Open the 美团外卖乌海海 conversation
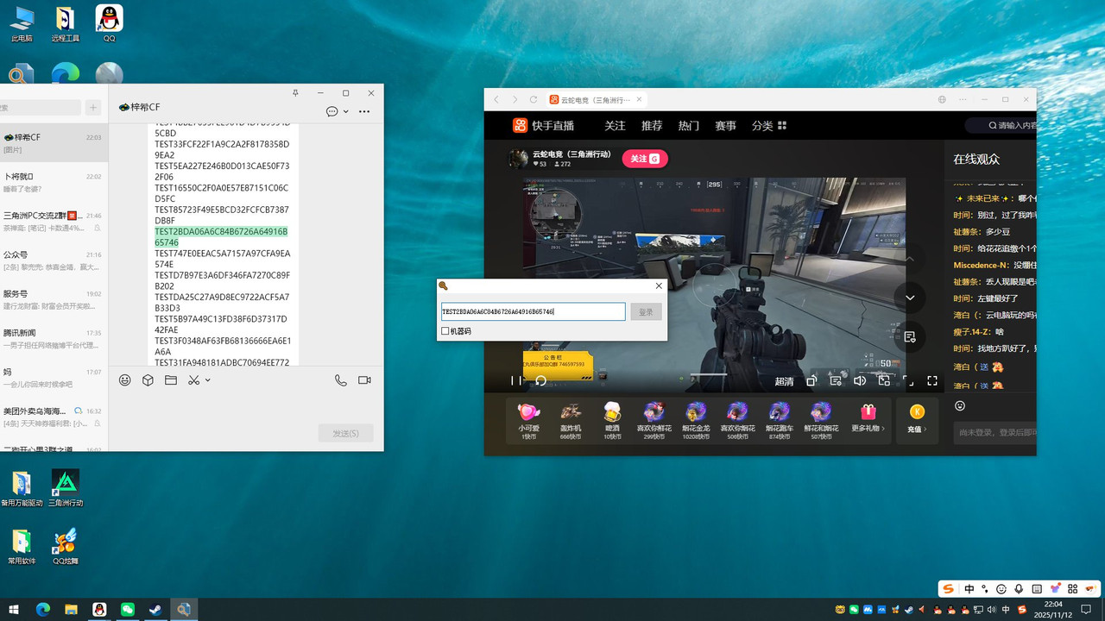The width and height of the screenshot is (1105, 621). (x=54, y=417)
